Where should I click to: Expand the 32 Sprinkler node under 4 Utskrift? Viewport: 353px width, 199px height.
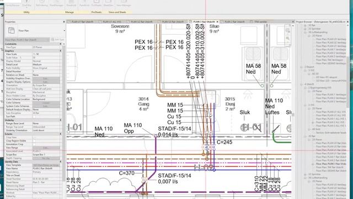pos(305,174)
